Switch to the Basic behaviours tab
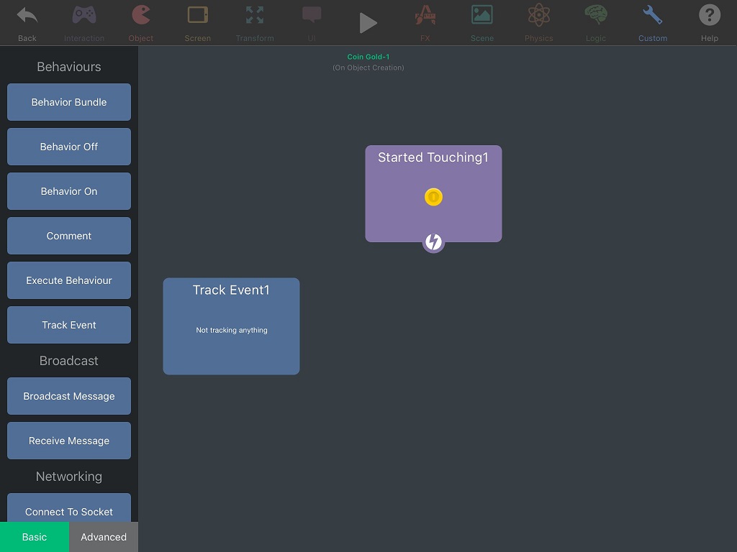This screenshot has width=737, height=552. point(35,537)
